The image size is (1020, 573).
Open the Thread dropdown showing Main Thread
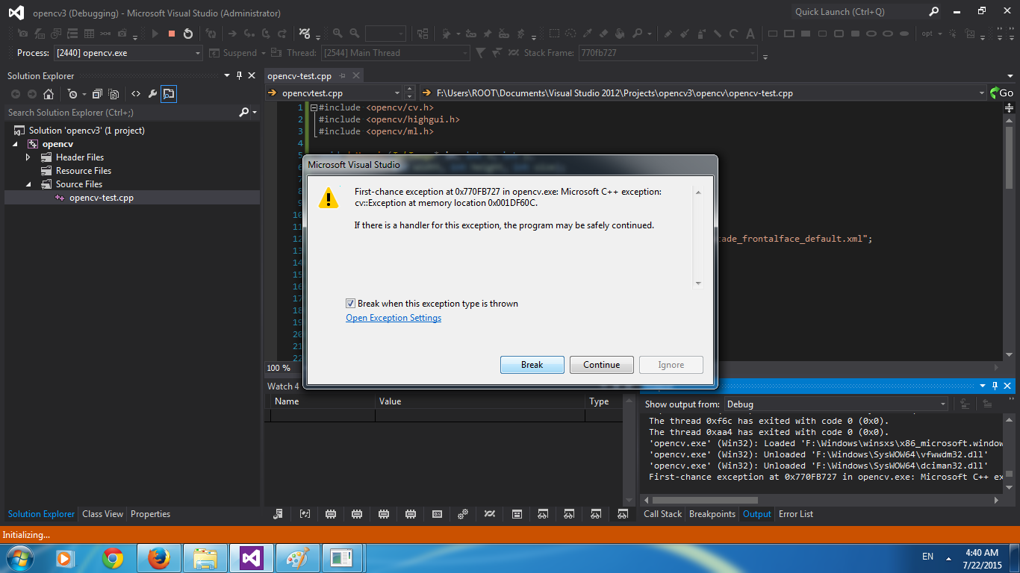pyautogui.click(x=395, y=53)
